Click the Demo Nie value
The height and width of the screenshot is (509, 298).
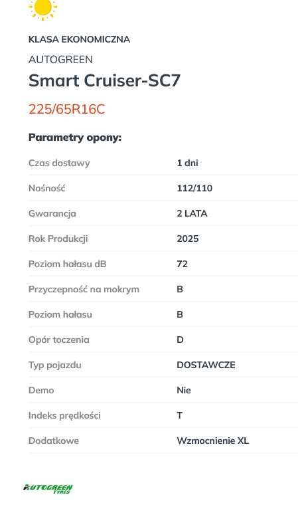(x=184, y=390)
